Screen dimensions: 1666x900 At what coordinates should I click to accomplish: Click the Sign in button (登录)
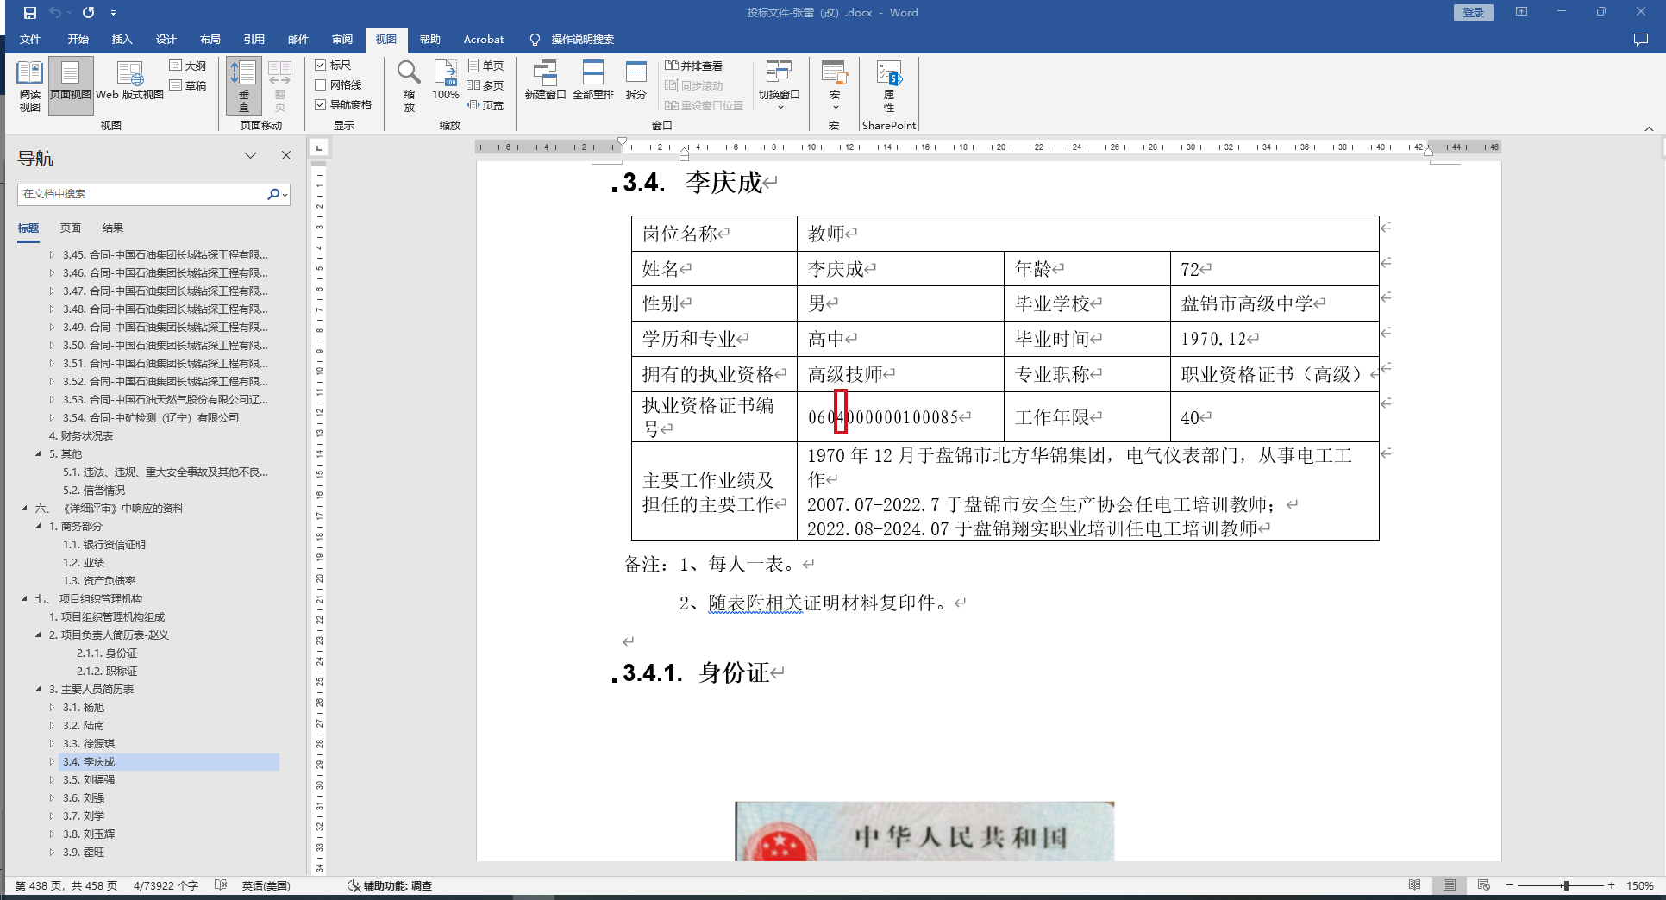point(1473,13)
